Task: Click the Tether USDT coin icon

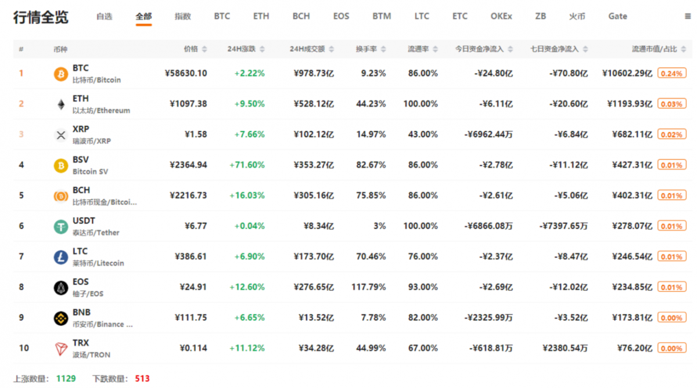Action: pyautogui.click(x=61, y=227)
